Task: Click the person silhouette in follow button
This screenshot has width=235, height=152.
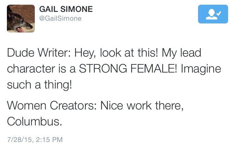Action: (211, 15)
